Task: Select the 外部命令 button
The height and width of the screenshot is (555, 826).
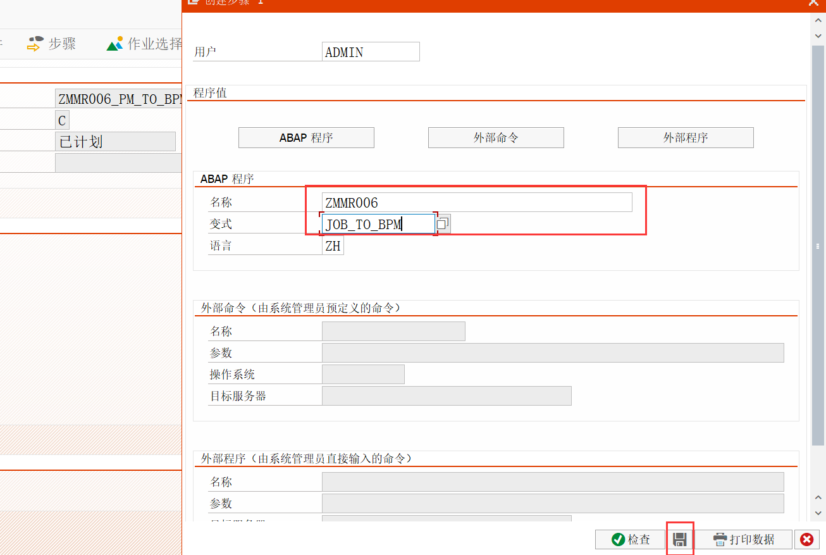Action: pyautogui.click(x=496, y=137)
